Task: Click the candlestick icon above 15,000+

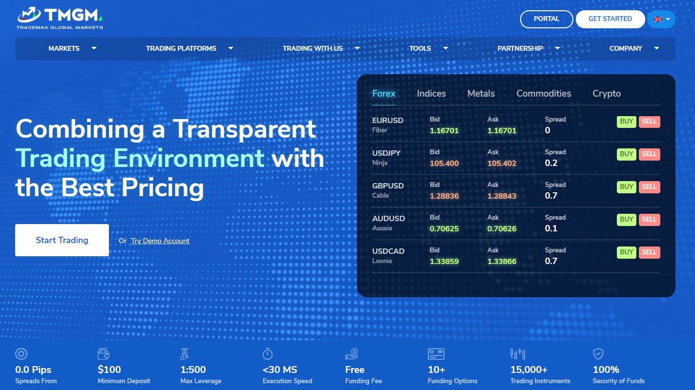Action: (517, 354)
